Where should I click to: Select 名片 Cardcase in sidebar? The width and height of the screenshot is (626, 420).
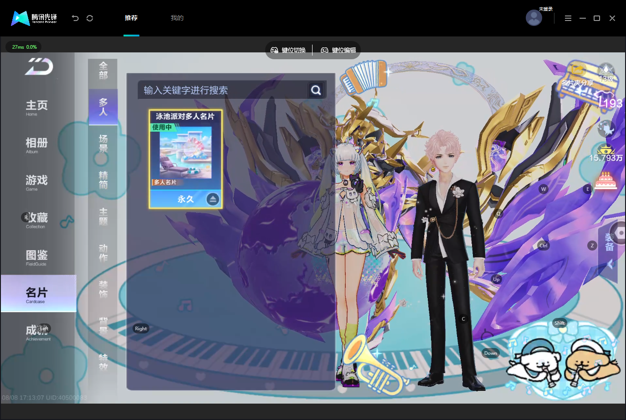point(38,294)
